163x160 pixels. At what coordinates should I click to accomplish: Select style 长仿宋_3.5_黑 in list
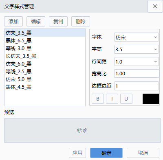click(x=45, y=56)
